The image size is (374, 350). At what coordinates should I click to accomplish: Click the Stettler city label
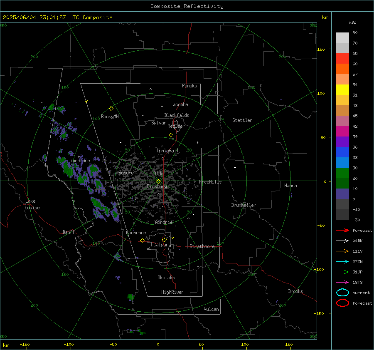tap(242, 120)
